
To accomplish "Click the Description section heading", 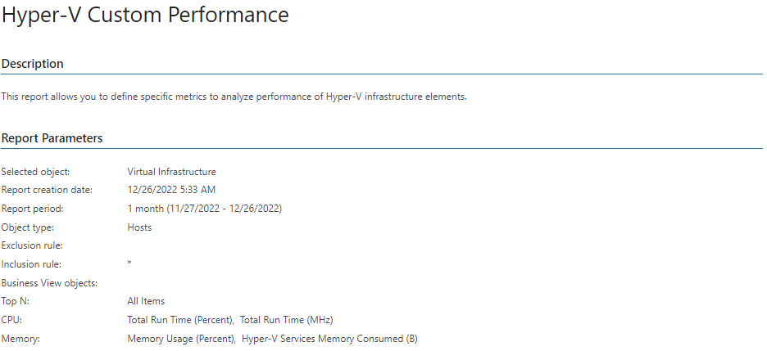I will (32, 64).
